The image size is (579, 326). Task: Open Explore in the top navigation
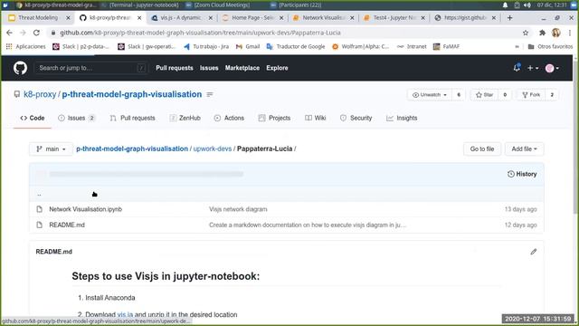[277, 68]
